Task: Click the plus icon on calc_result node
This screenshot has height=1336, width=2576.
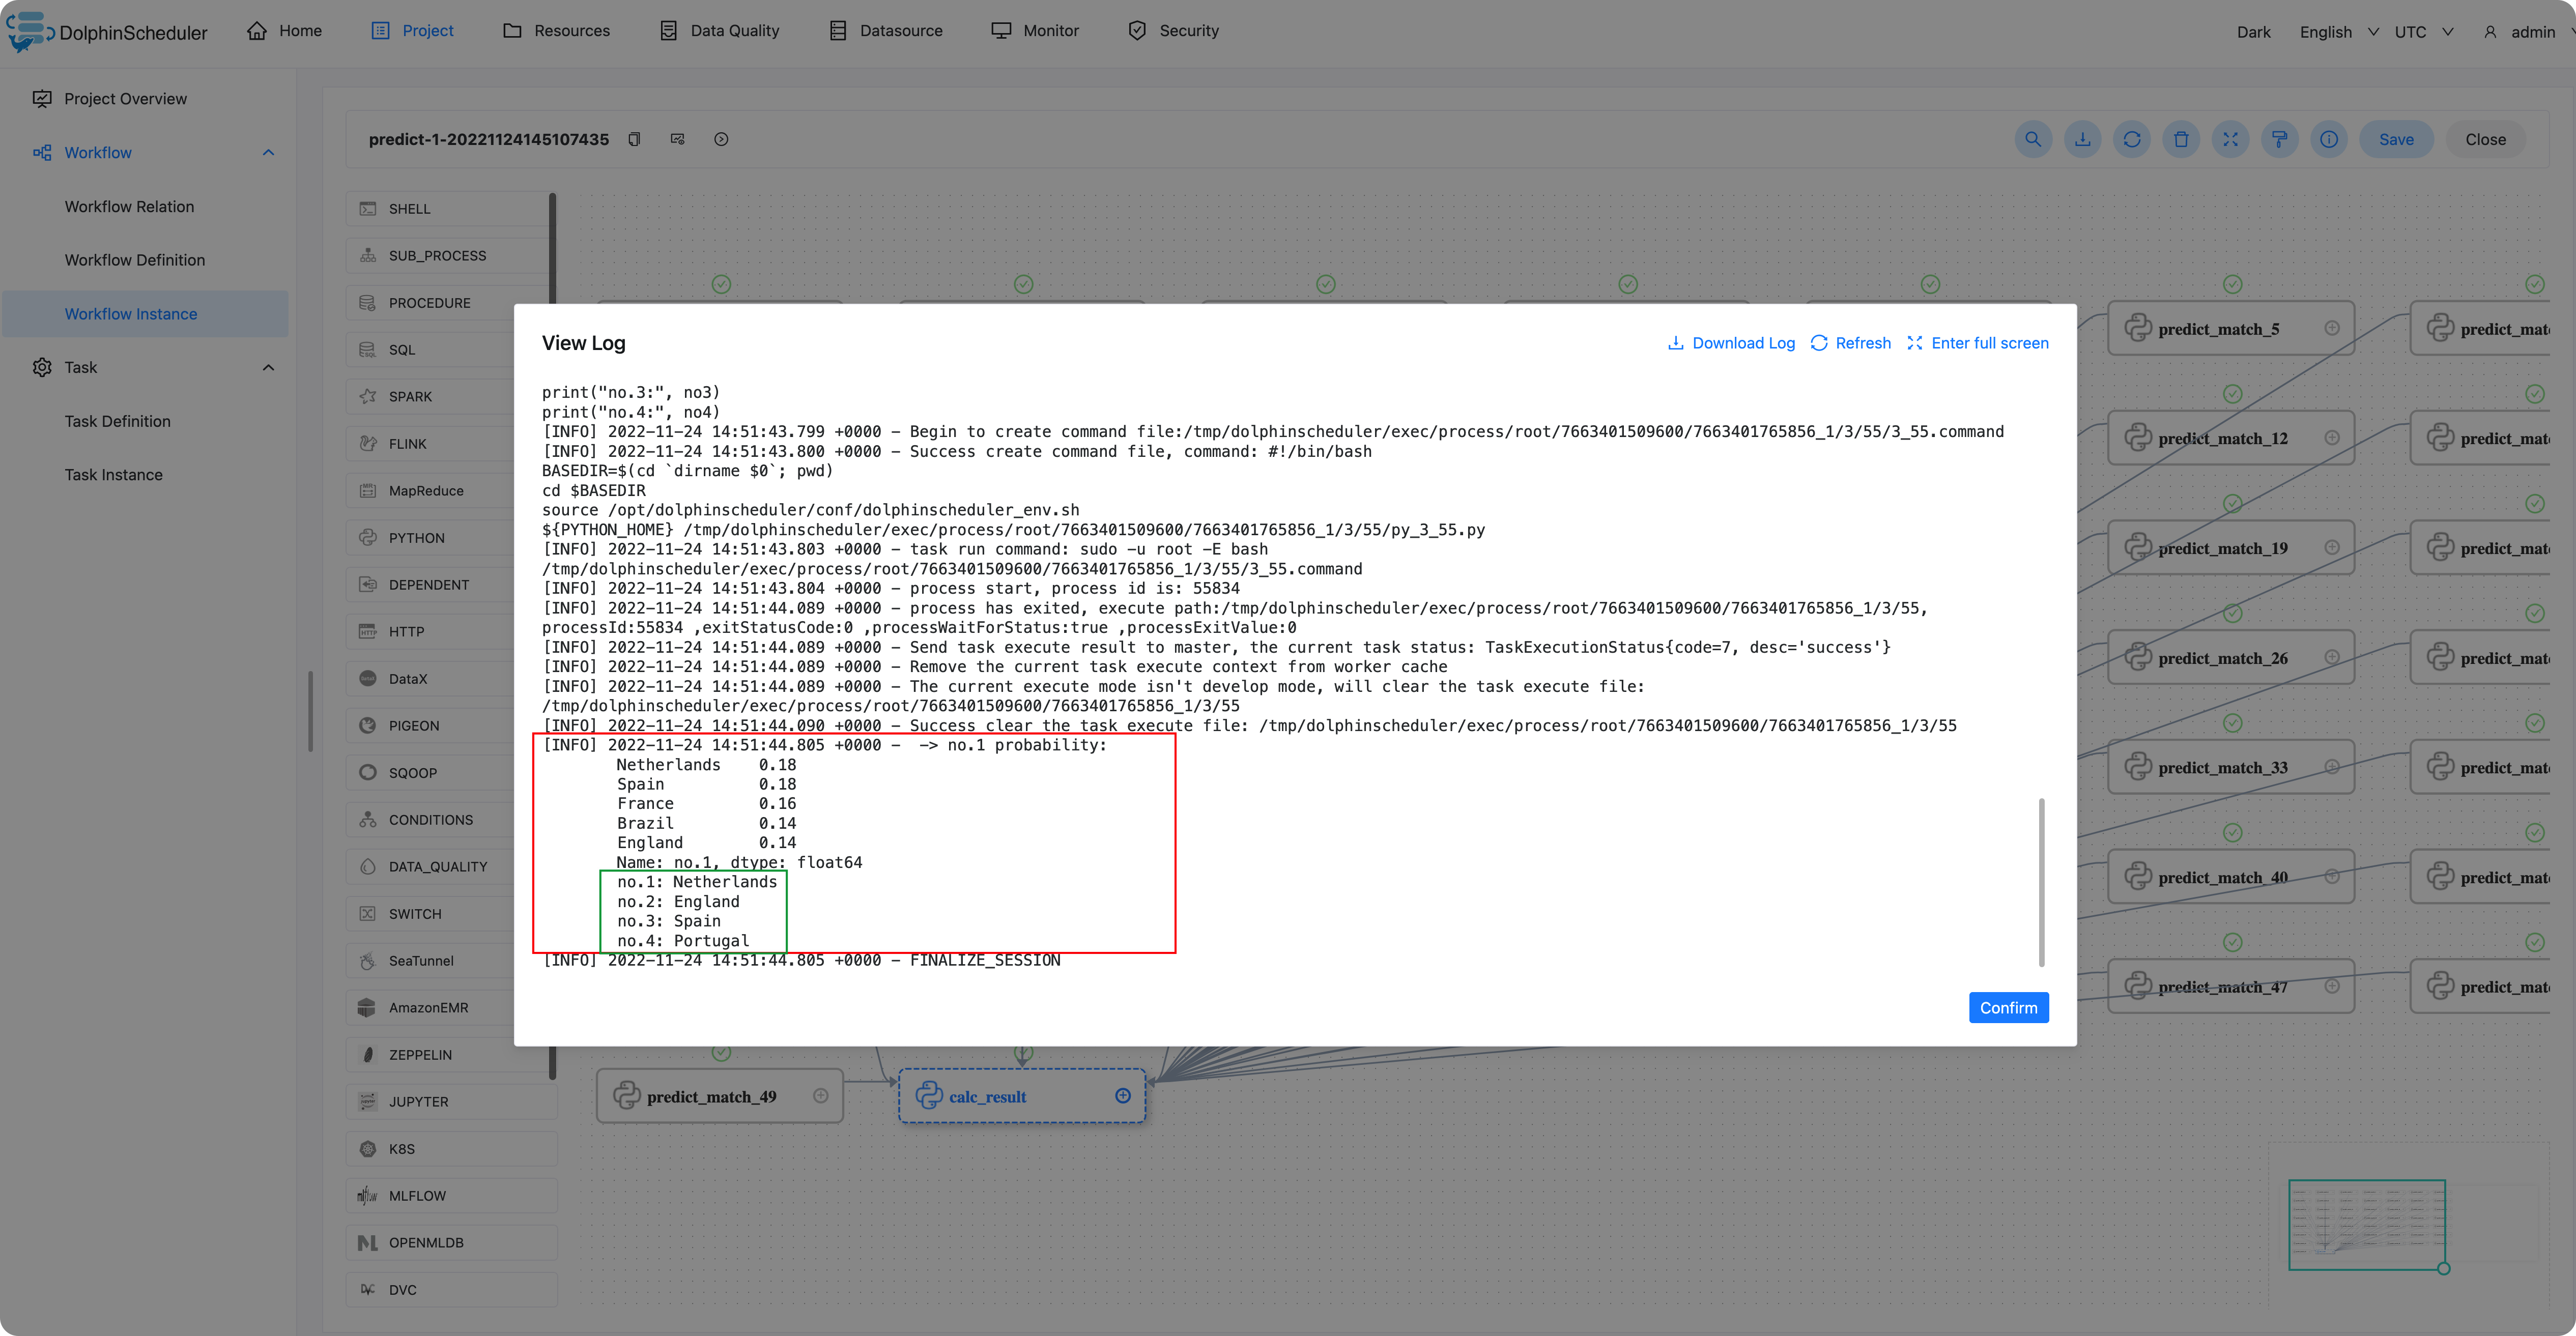Action: click(1123, 1096)
